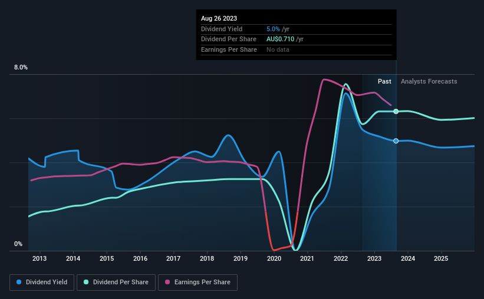Click the 2018 x-axis year label
This screenshot has width=484, height=299.
[207, 258]
